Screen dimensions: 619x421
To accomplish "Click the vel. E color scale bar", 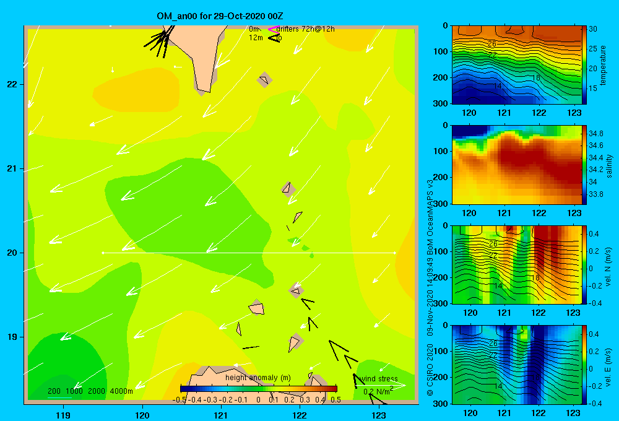I will point(584,365).
